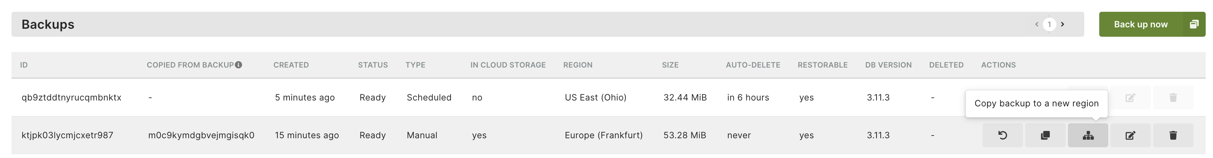Viewport: 1213px width, 158px height.
Task: Click the trash icon for backup qb9ztddtnyrucqmbnktx
Action: (x=1173, y=97)
